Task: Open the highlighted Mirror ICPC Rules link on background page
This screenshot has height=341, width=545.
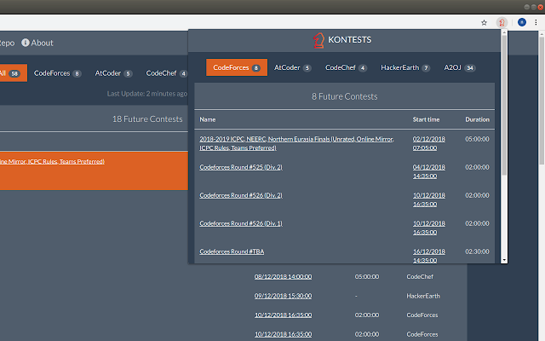Action: coord(52,161)
